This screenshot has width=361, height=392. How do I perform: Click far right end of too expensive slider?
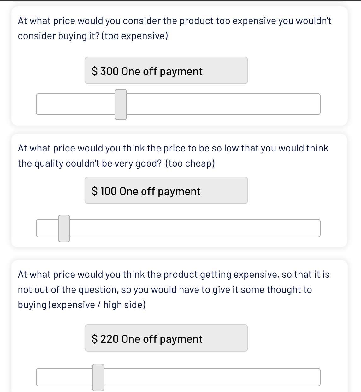(318, 104)
